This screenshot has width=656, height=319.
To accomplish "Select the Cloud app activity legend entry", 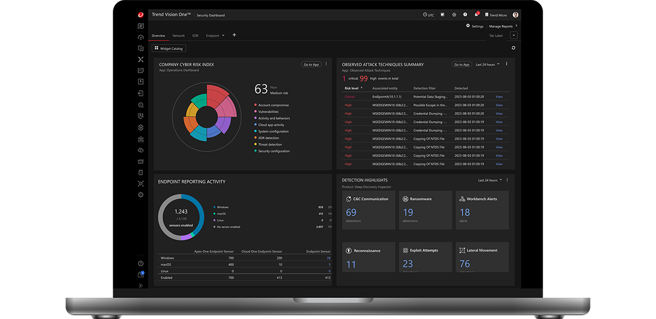I will pyautogui.click(x=270, y=125).
